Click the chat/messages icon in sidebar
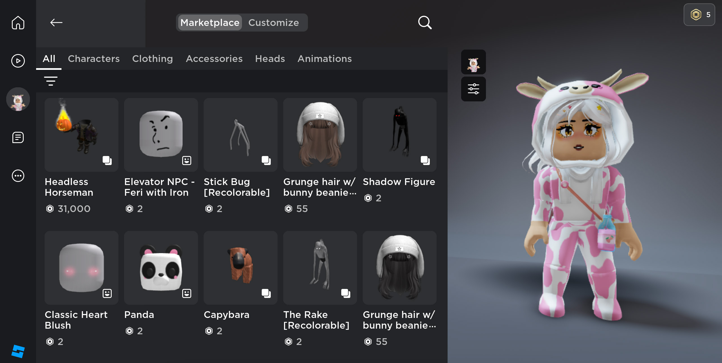 coord(18,137)
